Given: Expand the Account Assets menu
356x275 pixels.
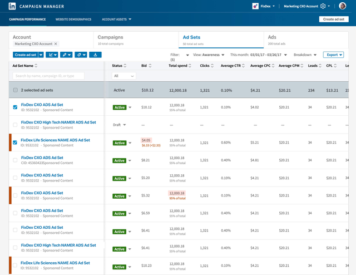Looking at the screenshot, I should (116, 19).
